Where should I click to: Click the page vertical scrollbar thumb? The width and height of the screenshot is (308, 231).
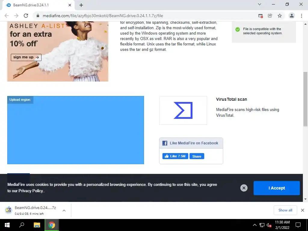tap(305, 99)
